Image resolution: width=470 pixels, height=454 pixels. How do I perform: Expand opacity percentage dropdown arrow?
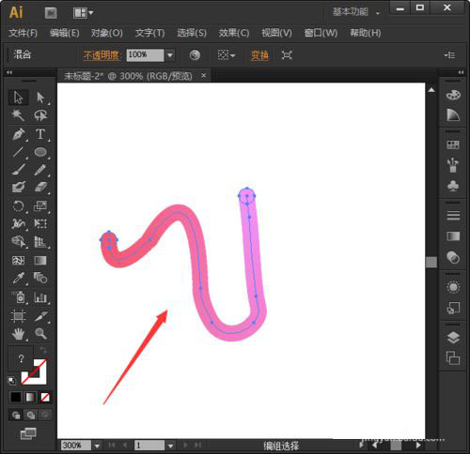pos(170,55)
